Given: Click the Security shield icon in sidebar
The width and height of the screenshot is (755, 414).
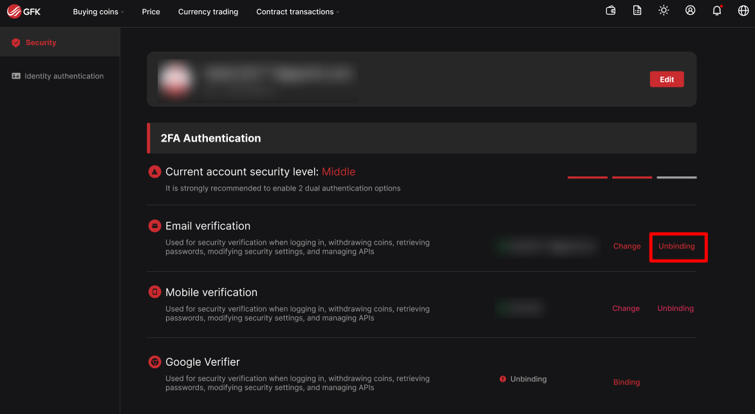Looking at the screenshot, I should tap(16, 42).
